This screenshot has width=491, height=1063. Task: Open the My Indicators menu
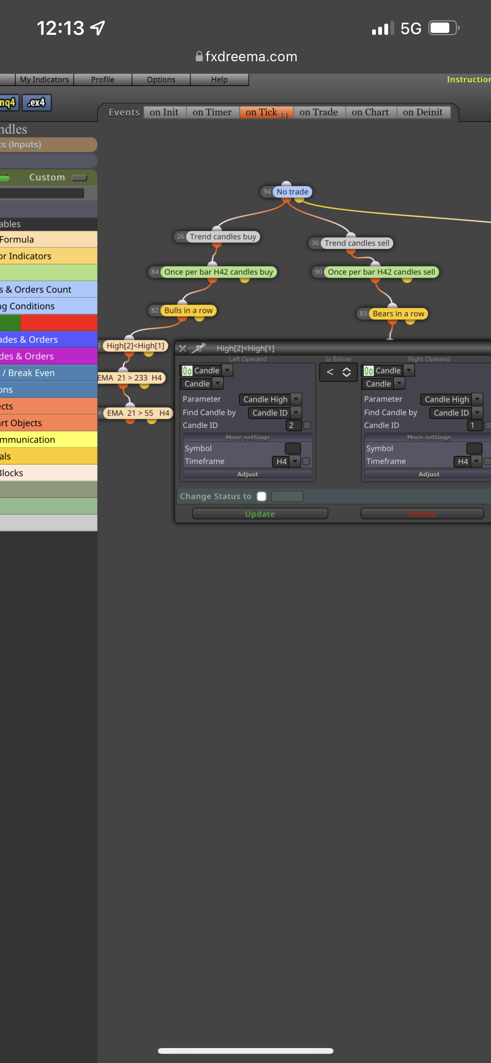coord(44,80)
